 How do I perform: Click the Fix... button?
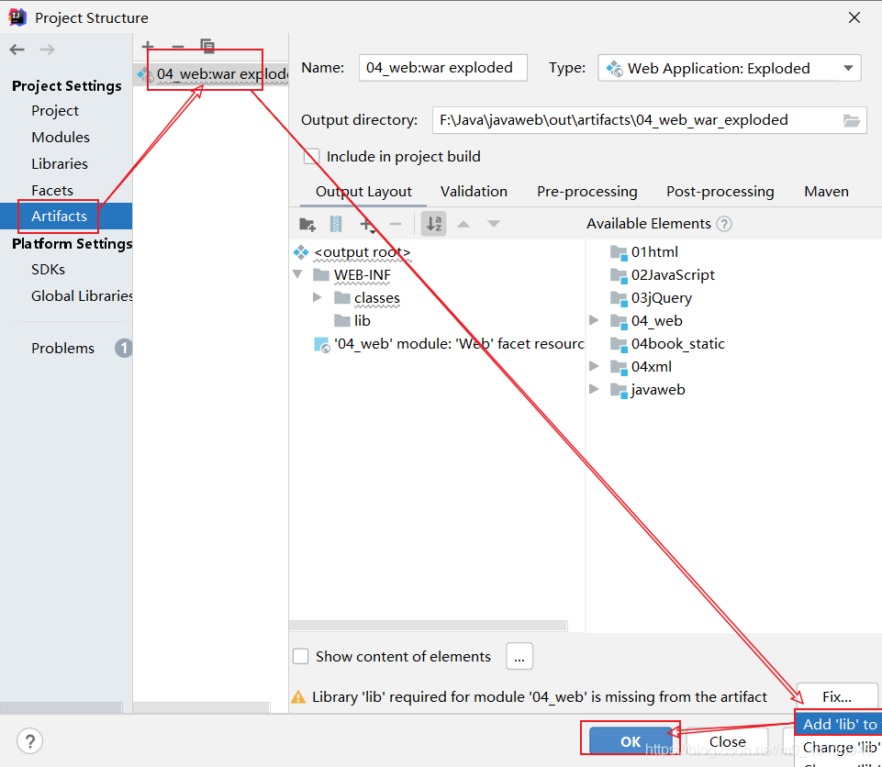point(837,696)
